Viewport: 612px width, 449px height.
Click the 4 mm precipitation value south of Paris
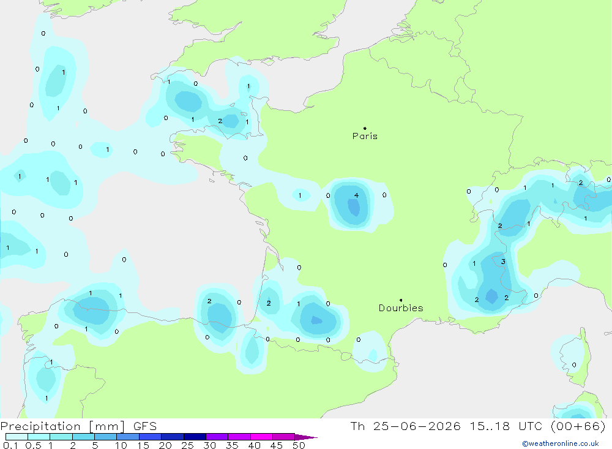coord(356,195)
